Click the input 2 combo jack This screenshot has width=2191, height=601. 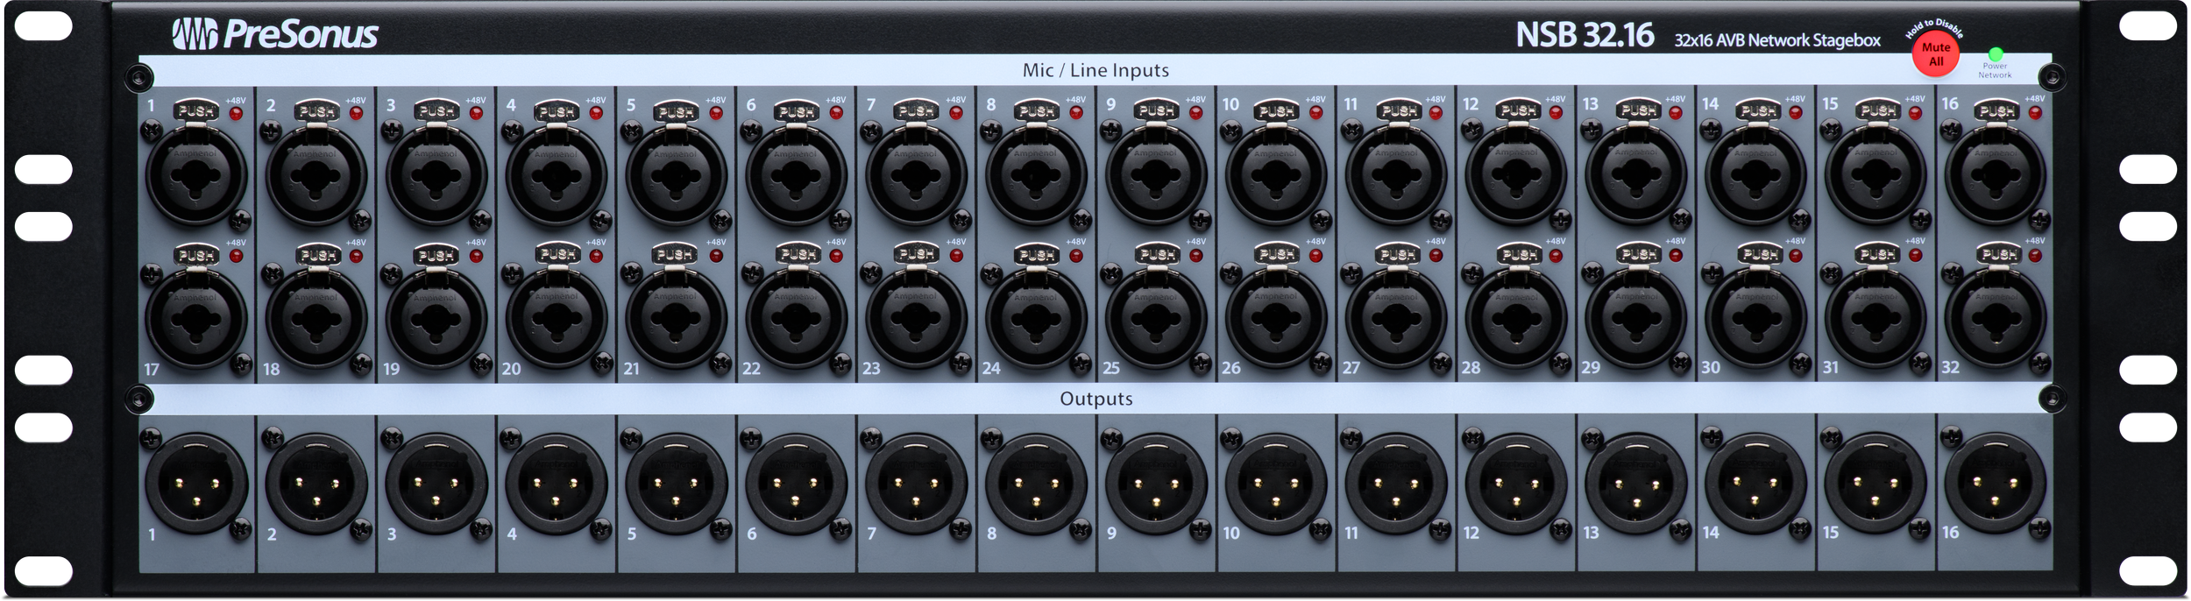point(316,173)
